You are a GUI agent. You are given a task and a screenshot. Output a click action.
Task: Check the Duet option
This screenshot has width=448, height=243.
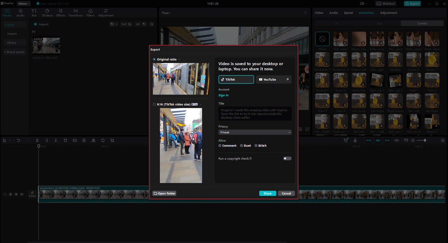tap(241, 146)
